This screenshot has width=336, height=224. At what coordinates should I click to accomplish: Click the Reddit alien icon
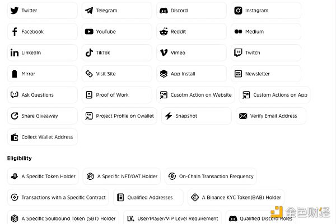click(x=164, y=32)
